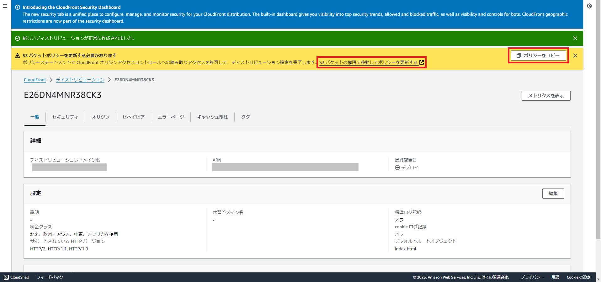Click the green success checkmark icon
Screen dimensions: 601x282
pyautogui.click(x=18, y=38)
